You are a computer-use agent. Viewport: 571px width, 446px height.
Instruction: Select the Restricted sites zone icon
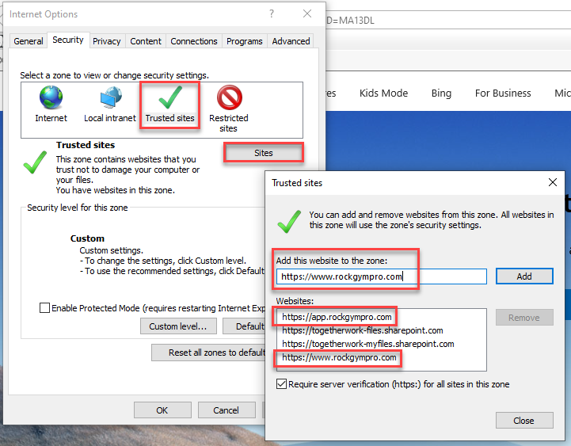click(230, 97)
